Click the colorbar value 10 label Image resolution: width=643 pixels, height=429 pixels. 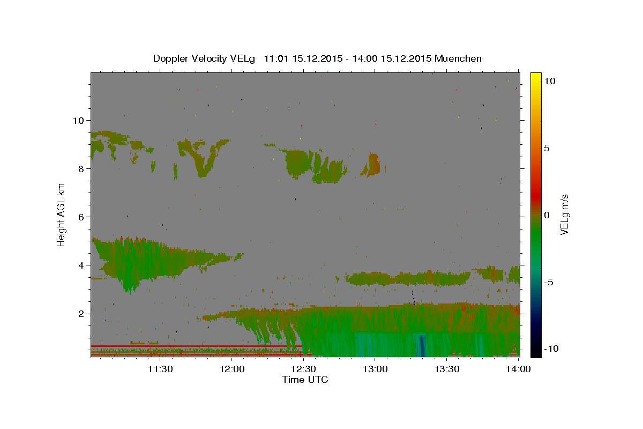[x=550, y=81]
